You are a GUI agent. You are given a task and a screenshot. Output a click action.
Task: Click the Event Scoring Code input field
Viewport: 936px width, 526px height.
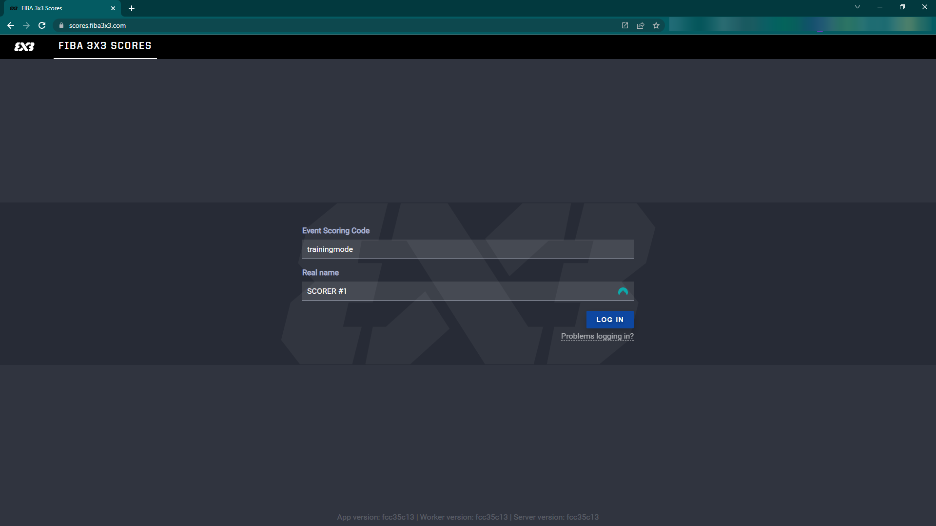point(468,249)
